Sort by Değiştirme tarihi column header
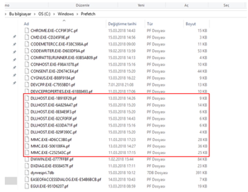The width and height of the screenshot is (248, 192). (122, 24)
